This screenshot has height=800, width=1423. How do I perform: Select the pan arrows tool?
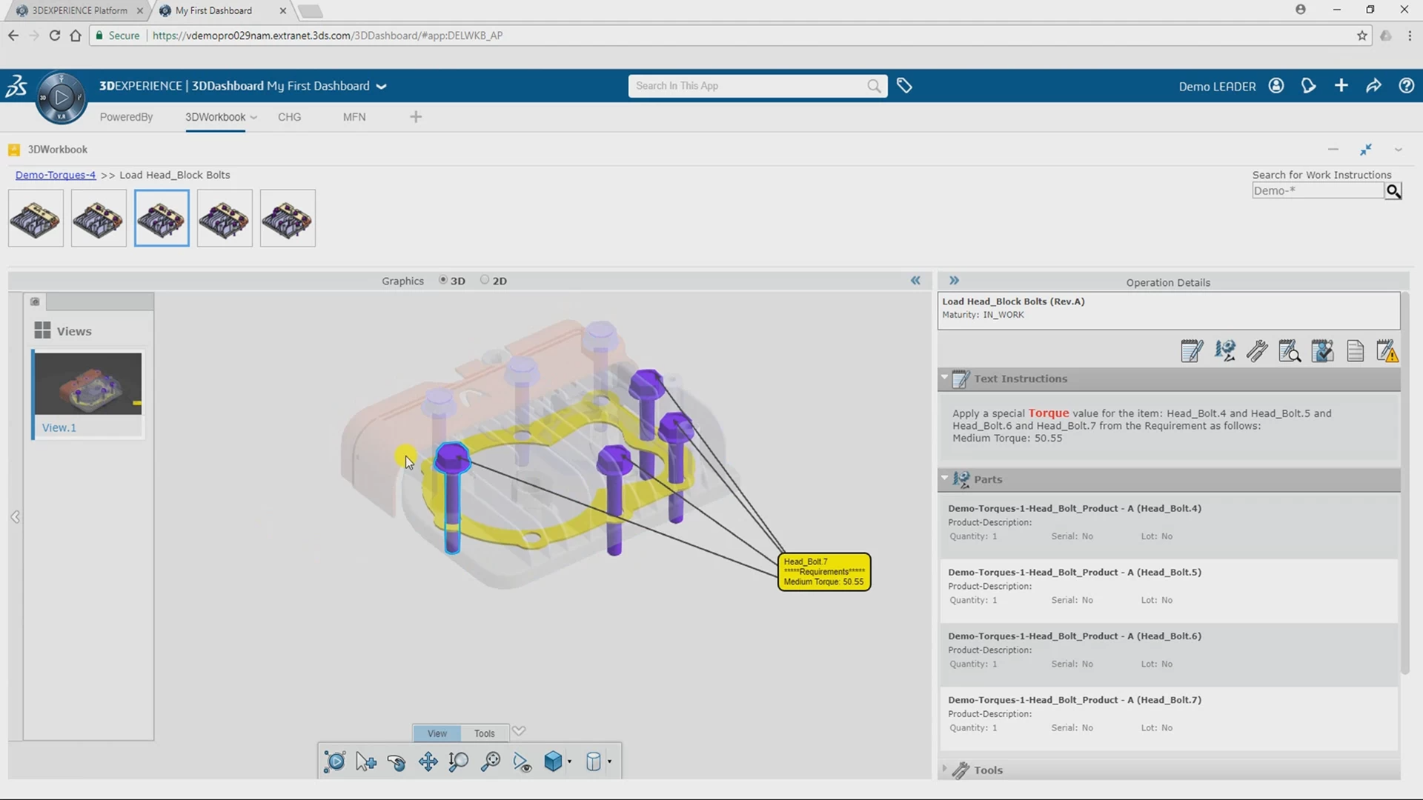428,761
